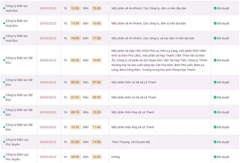
Task: Open Công ty Điện lực Hoài Đức in the 16:00 row
Action: (17, 38)
